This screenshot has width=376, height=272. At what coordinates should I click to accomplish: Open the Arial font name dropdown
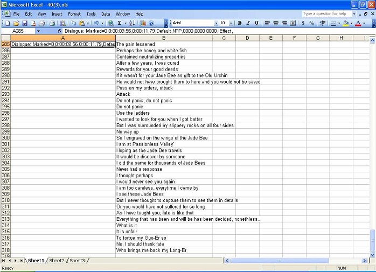click(x=216, y=23)
